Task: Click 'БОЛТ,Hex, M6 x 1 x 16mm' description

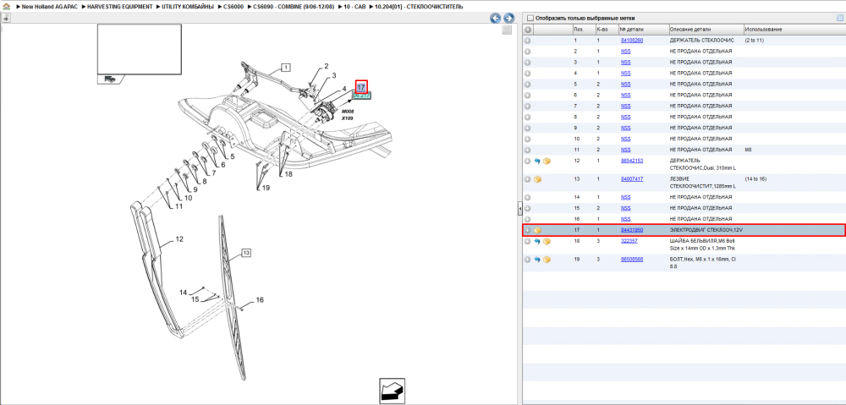Action: coord(703,263)
